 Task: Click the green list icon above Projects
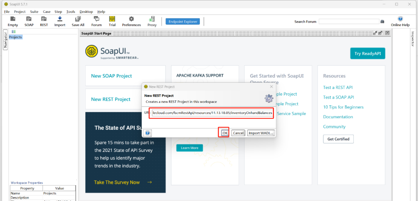pos(14,31)
